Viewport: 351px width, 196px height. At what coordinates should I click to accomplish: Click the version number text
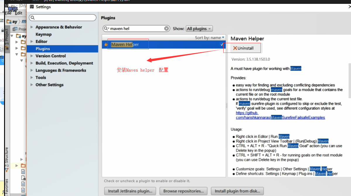251,59
